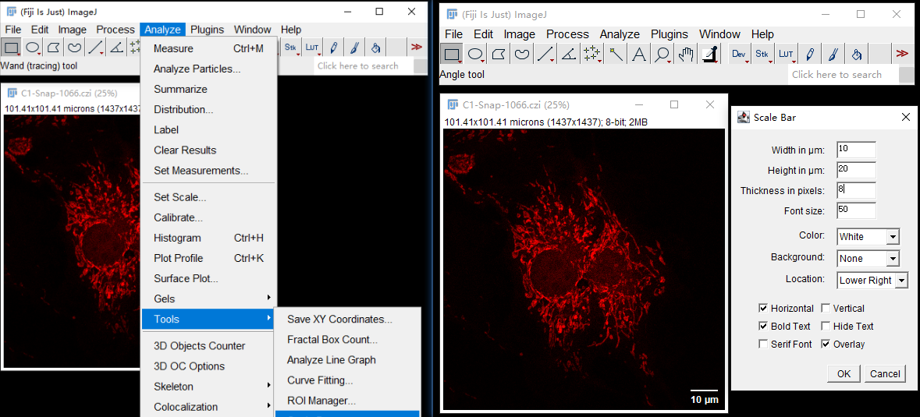Choose Plot Profile menu entry

208,258
